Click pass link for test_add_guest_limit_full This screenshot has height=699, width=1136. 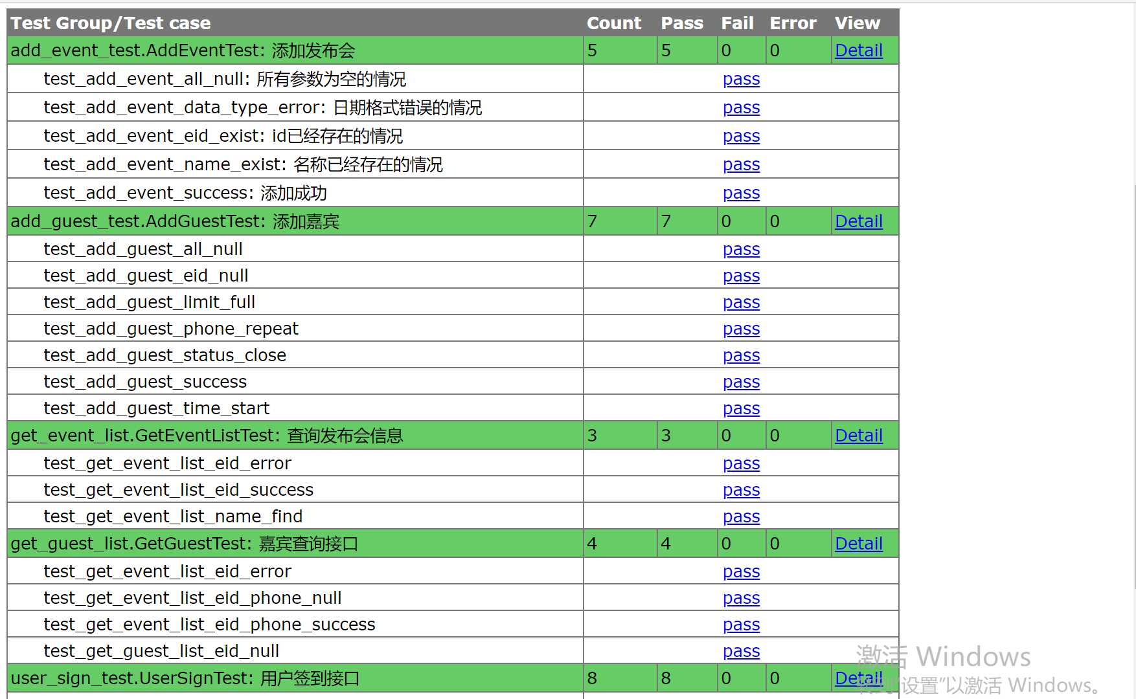coord(741,303)
